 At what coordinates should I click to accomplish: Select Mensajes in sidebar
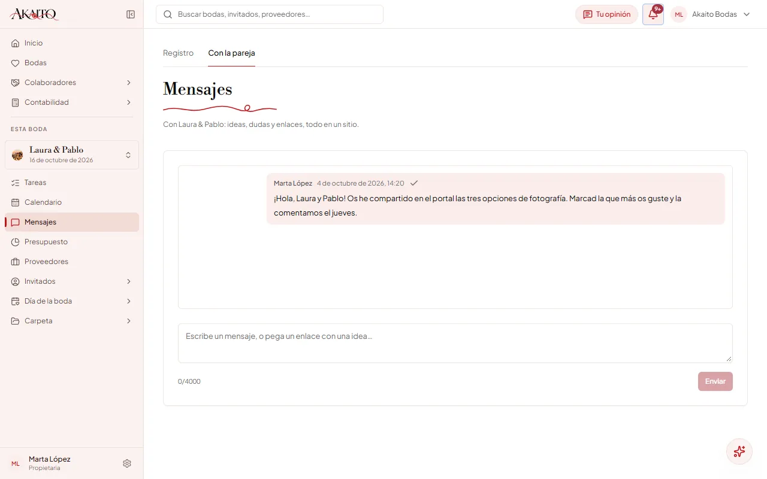coord(72,222)
